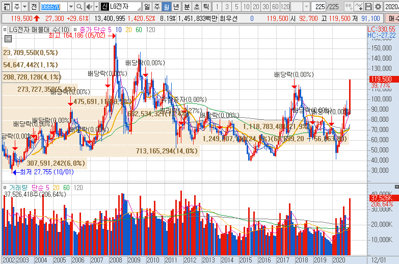Click volume profile label 713,165,294(14.0%)
The height and width of the screenshot is (264, 399).
(x=167, y=151)
